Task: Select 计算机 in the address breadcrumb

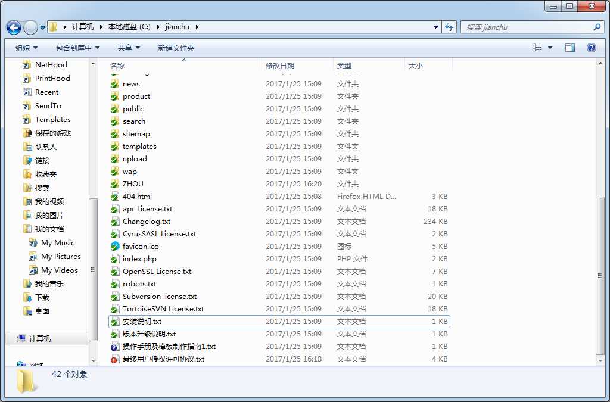Action: click(x=82, y=27)
